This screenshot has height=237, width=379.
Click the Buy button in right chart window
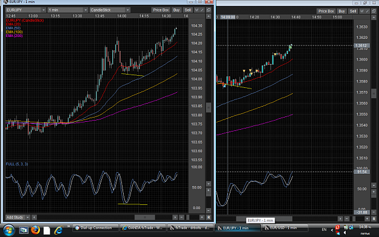pyautogui.click(x=341, y=11)
